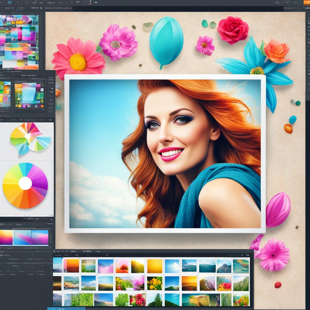
Task: Select the navigator preview with light blue rectangle
Action: (29, 95)
